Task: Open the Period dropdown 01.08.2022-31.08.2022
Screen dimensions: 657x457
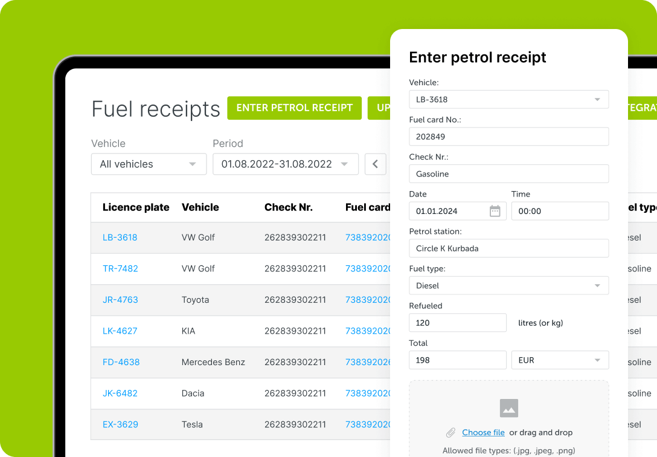Action: pyautogui.click(x=286, y=164)
